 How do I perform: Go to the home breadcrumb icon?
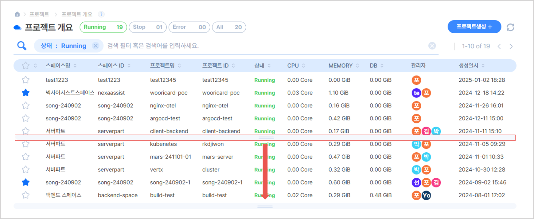click(x=17, y=14)
